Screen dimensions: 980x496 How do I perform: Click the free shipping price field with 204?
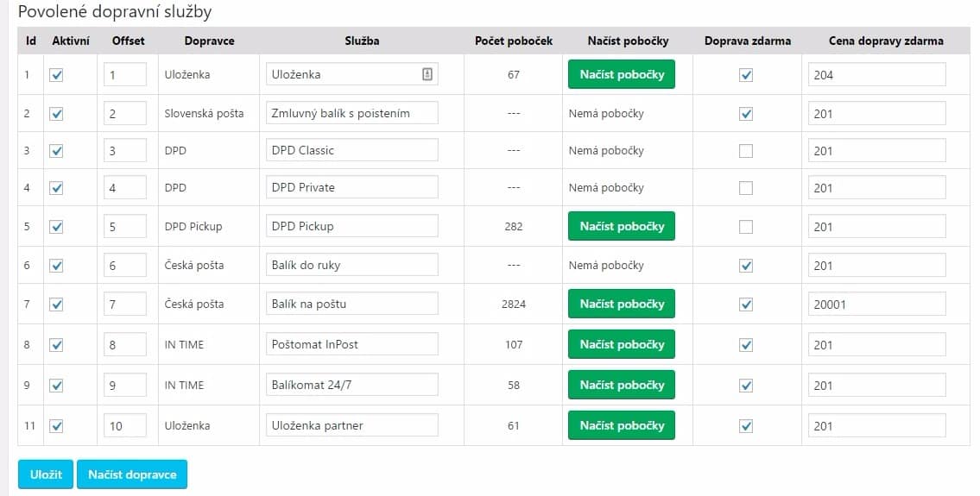876,75
